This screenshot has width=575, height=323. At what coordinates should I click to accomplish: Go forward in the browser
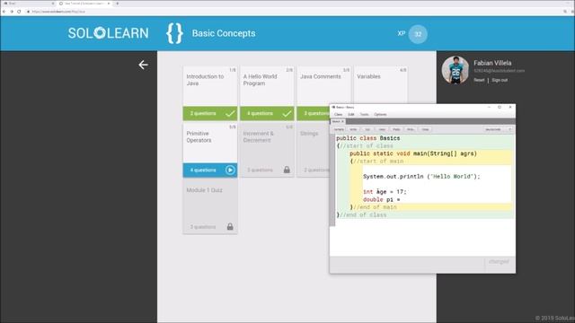(x=12, y=12)
